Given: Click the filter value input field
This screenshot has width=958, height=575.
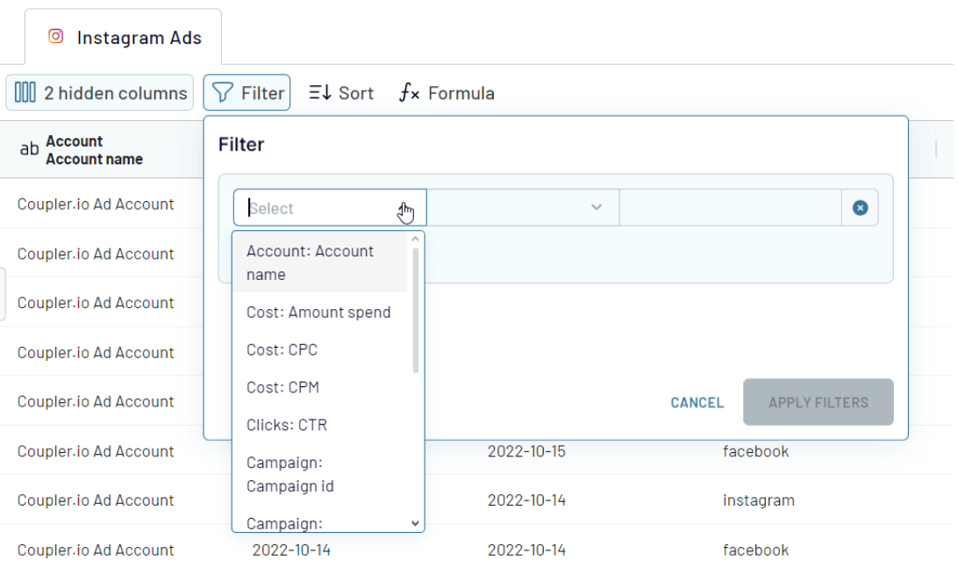Looking at the screenshot, I should [730, 208].
